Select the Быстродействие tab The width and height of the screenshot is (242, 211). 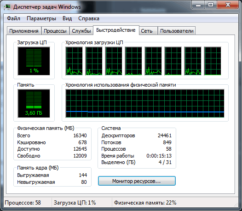[116, 30]
